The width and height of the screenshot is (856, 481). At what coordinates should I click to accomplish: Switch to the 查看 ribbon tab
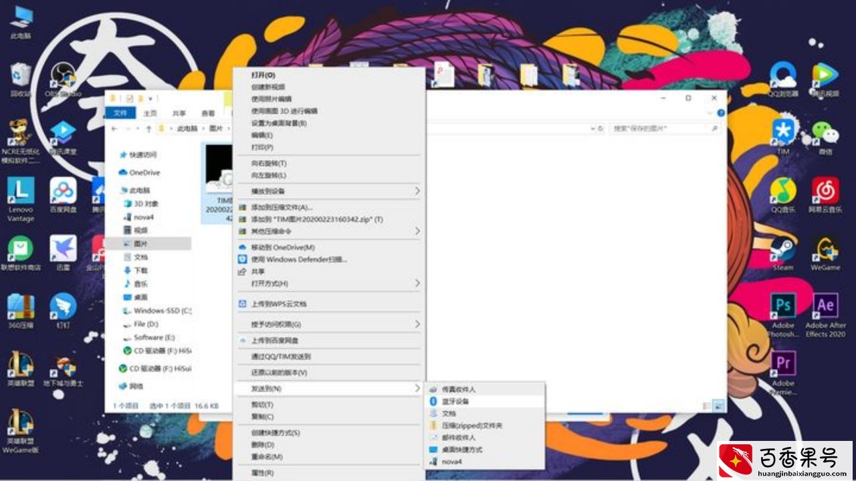[208, 113]
